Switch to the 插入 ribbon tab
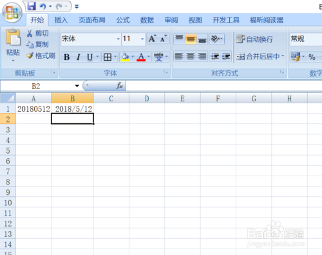This screenshot has width=322, height=255. pyautogui.click(x=61, y=20)
